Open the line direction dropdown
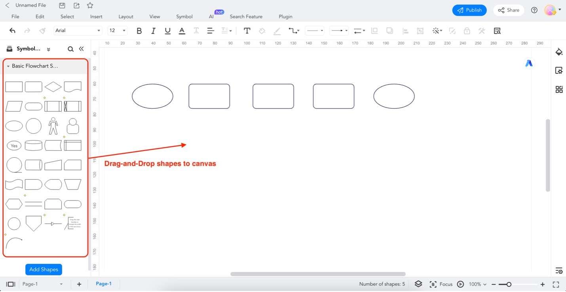Screen dimensions: 566x292 [x=359, y=31]
